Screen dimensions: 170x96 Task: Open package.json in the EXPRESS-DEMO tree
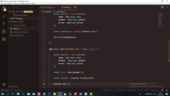pyautogui.click(x=18, y=35)
